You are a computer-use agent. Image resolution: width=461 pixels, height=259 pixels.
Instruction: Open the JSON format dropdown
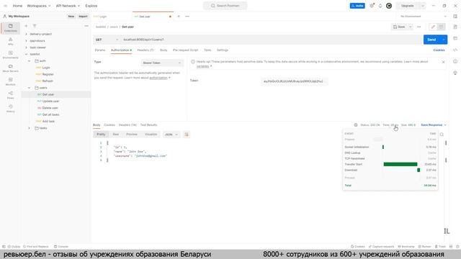click(171, 135)
